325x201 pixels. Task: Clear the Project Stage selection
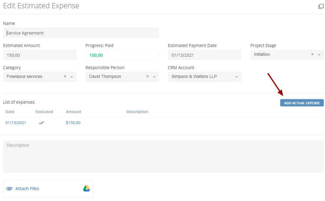[x=312, y=54]
